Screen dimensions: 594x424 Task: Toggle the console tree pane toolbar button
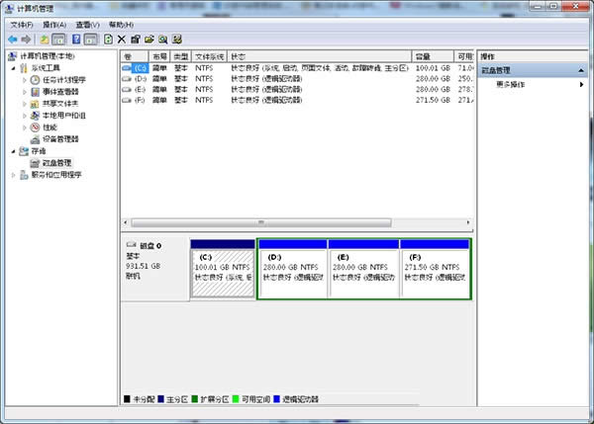59,39
